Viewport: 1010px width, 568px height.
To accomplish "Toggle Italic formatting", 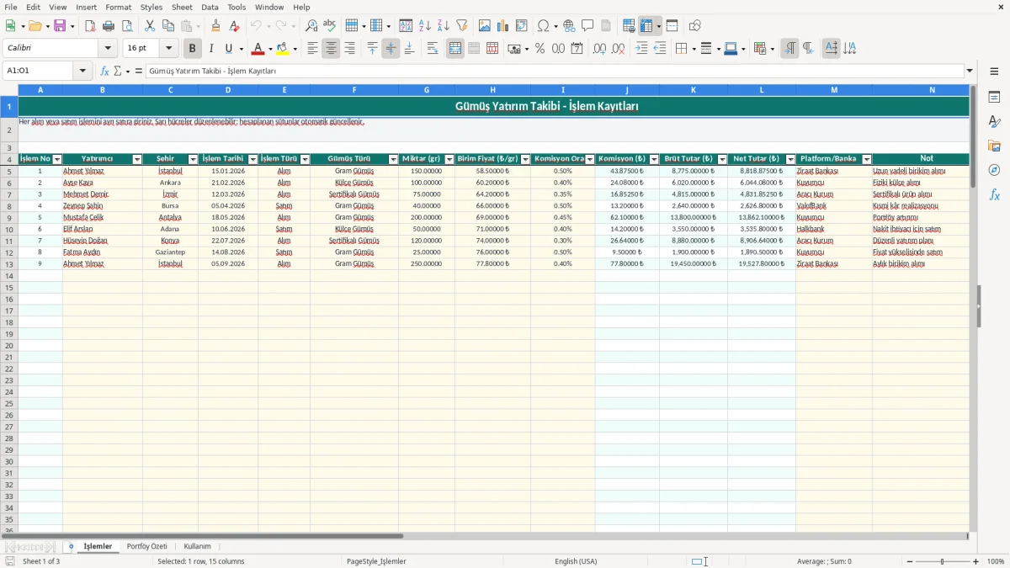I will click(211, 49).
